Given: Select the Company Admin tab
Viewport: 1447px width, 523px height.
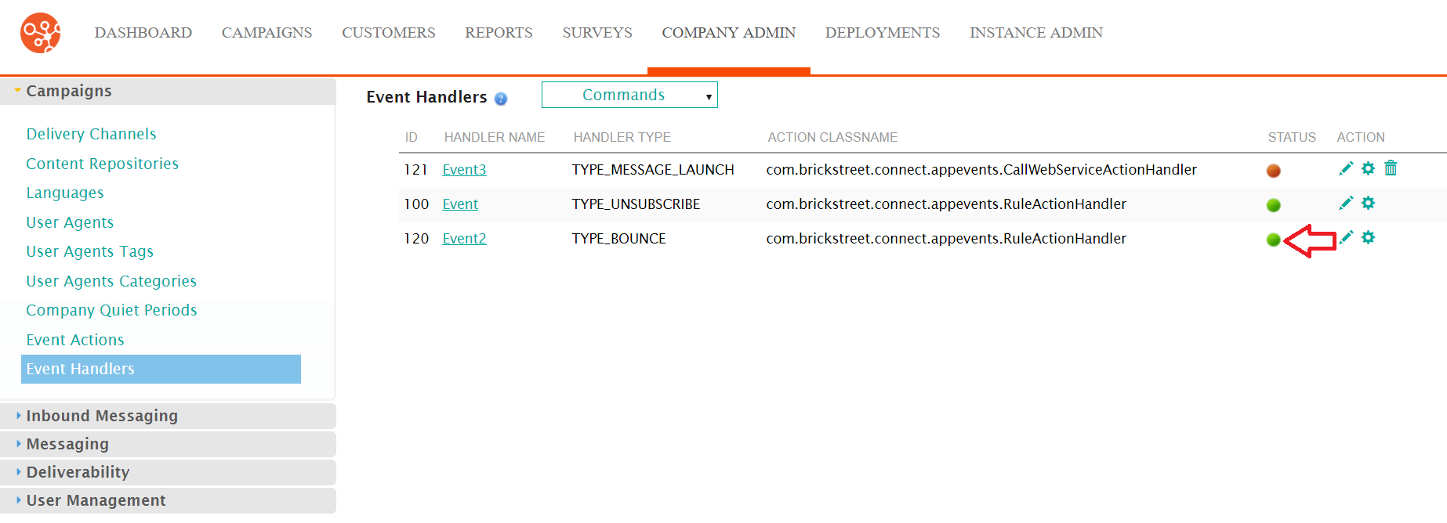Looking at the screenshot, I should pyautogui.click(x=729, y=33).
